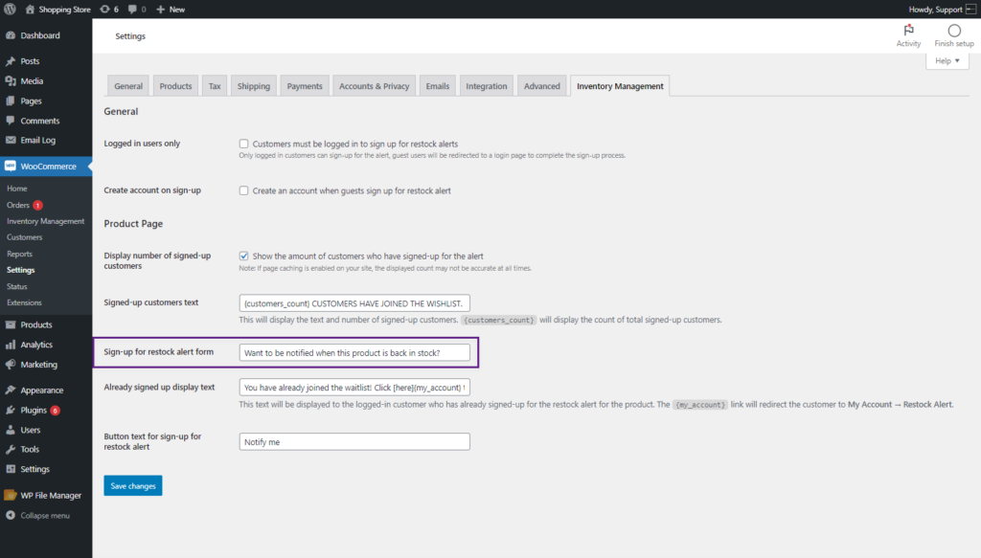Open the Tax tab
Screen dimensions: 981x558
point(215,86)
